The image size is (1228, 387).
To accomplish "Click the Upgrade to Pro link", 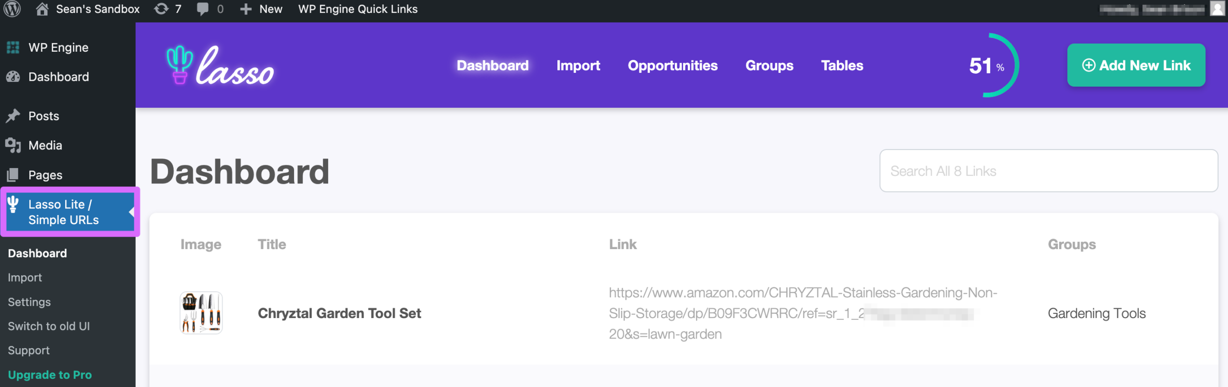I will (x=50, y=375).
